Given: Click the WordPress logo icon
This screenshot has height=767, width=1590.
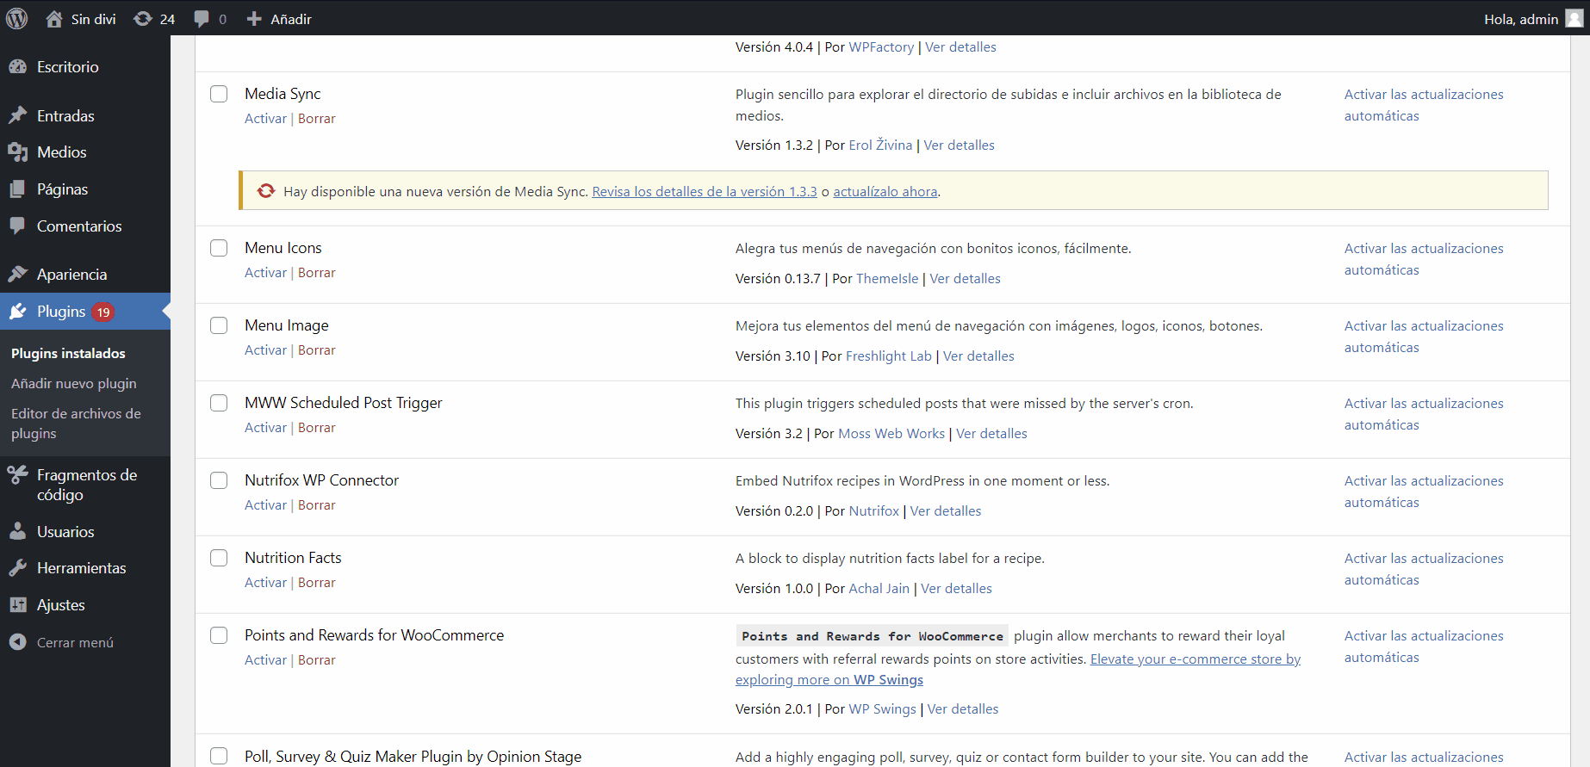Looking at the screenshot, I should coord(17,18).
